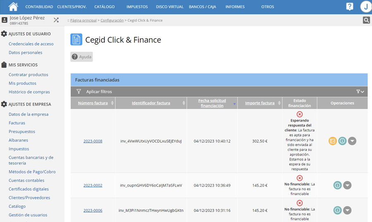This screenshot has height=222, width=372.
Task: Click the Ayuda button
Action: pos(81,57)
